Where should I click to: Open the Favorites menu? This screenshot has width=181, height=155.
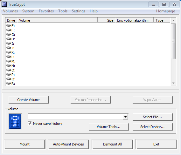pos(46,11)
